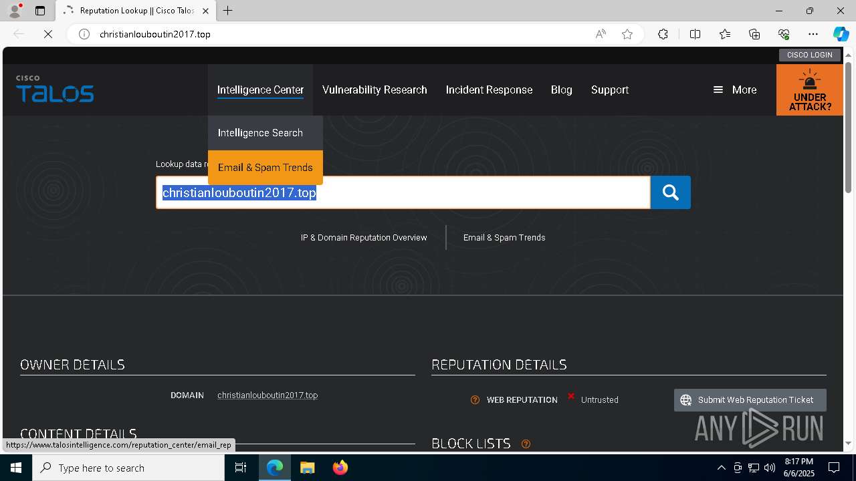Click christianlouboutin2017.top domain link

(x=267, y=395)
